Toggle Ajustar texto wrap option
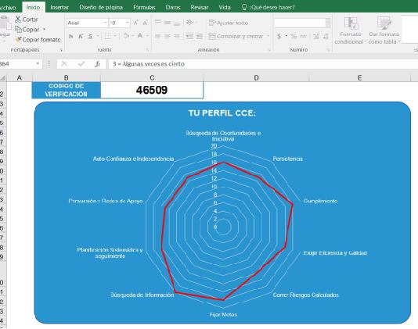Image resolution: width=418 pixels, height=329 pixels. click(229, 23)
